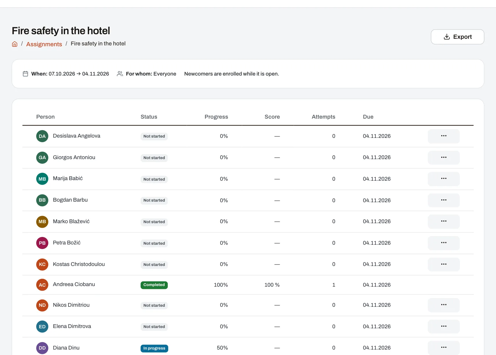Click Diana Dinu's 50% progress value
496x355 pixels.
(222, 348)
